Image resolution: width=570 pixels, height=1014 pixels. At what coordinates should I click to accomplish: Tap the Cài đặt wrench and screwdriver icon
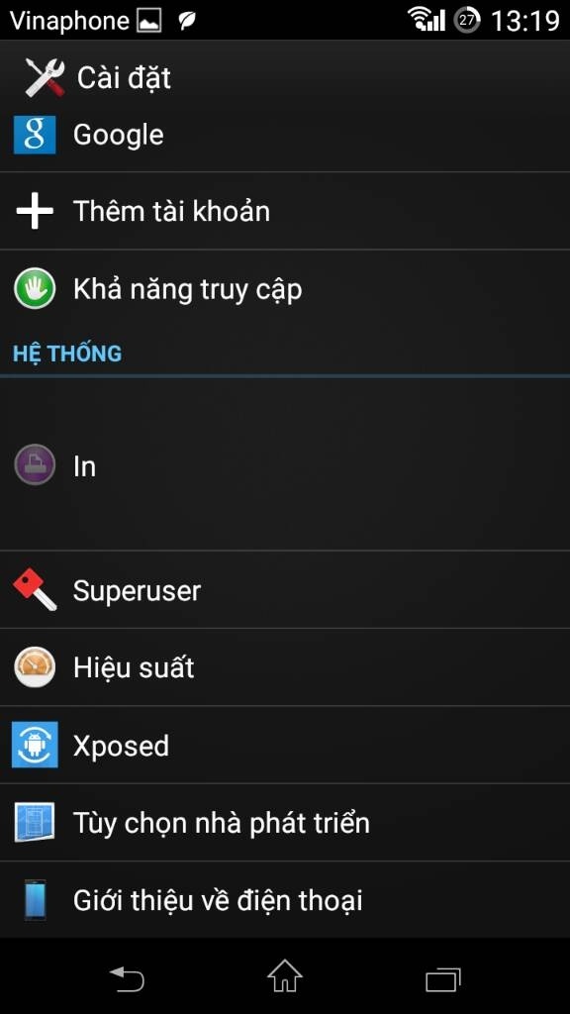coord(45,77)
